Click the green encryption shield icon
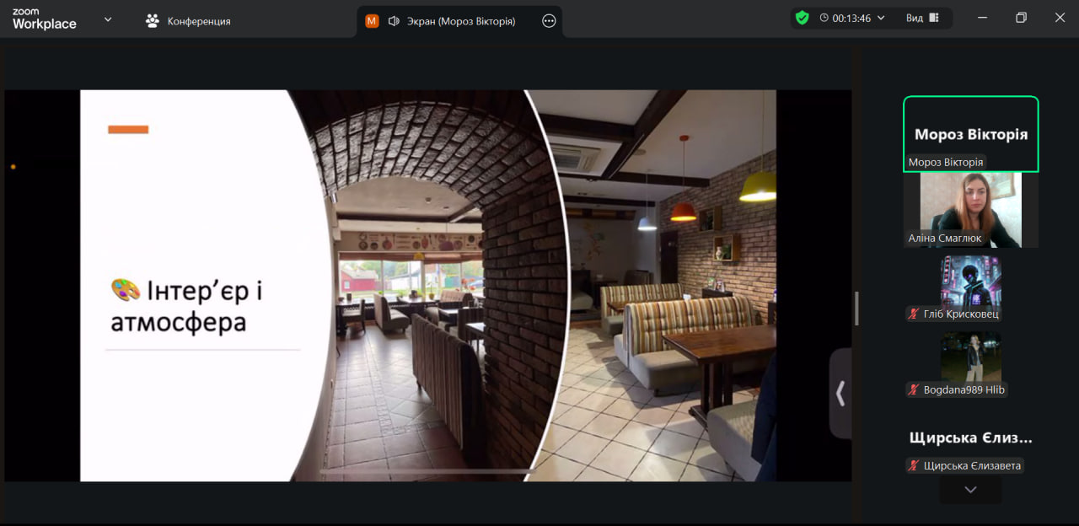 [x=802, y=18]
